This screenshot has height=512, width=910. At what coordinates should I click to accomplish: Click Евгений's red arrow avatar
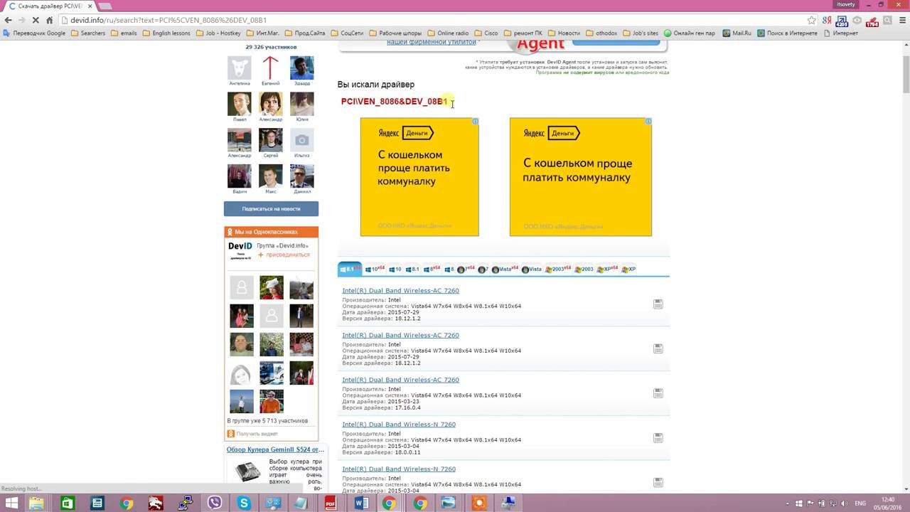(270, 68)
